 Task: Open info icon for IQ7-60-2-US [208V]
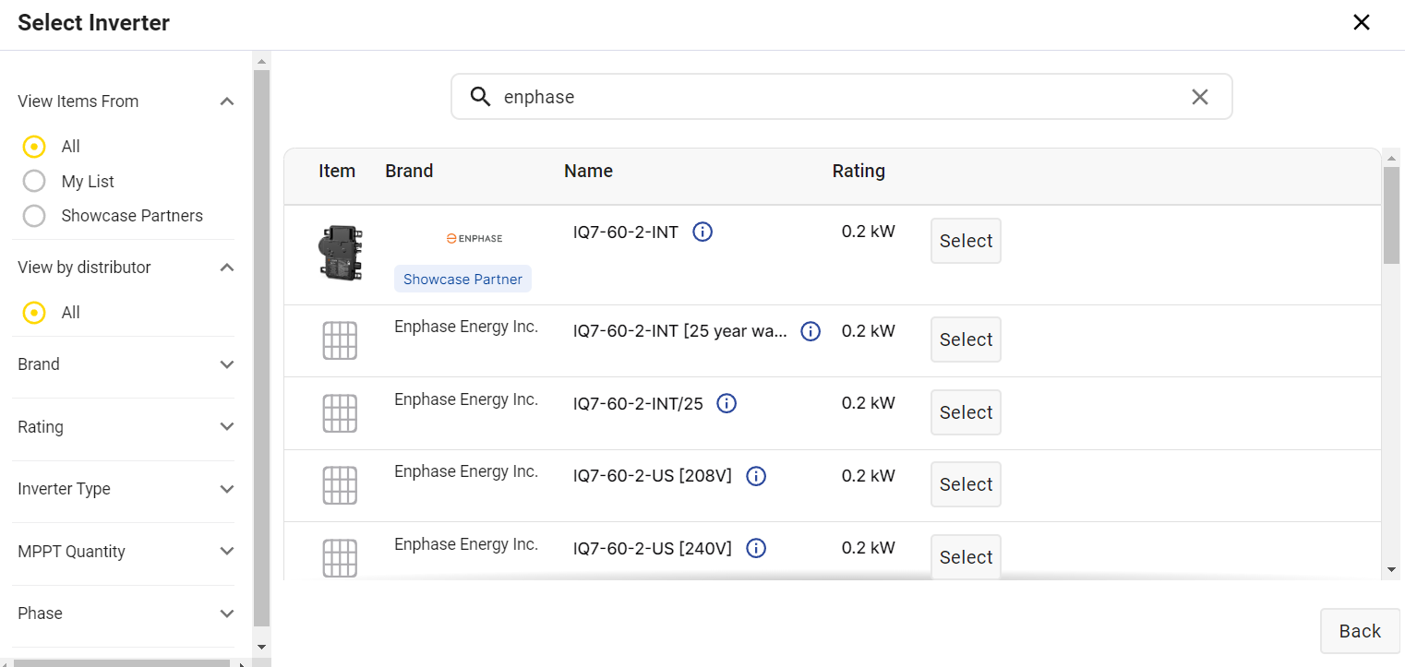pyautogui.click(x=756, y=476)
